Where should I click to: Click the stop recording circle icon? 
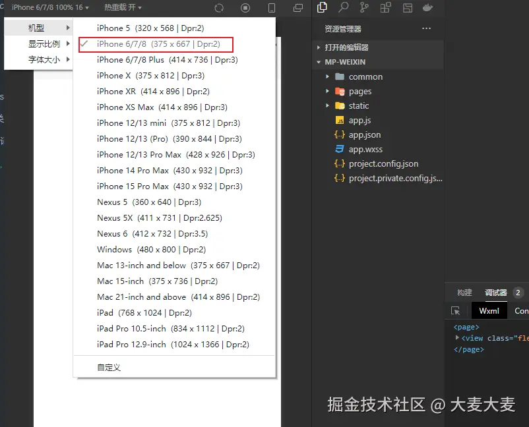coord(245,7)
